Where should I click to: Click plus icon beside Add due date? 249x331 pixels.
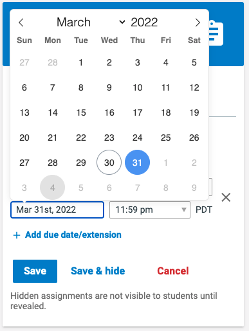(x=17, y=235)
